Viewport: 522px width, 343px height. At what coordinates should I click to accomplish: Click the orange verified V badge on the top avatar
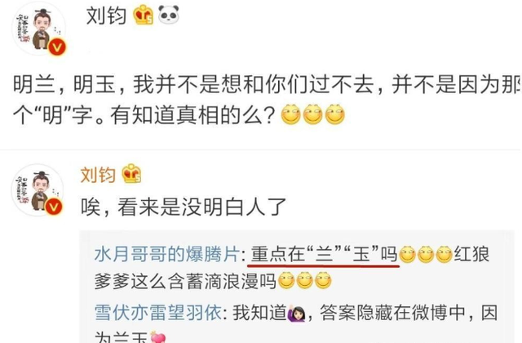point(57,47)
